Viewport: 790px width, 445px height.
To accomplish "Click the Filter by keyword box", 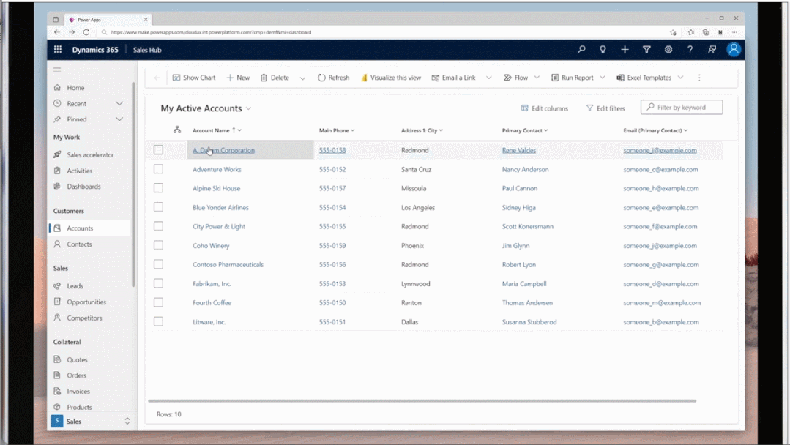I will (x=682, y=107).
